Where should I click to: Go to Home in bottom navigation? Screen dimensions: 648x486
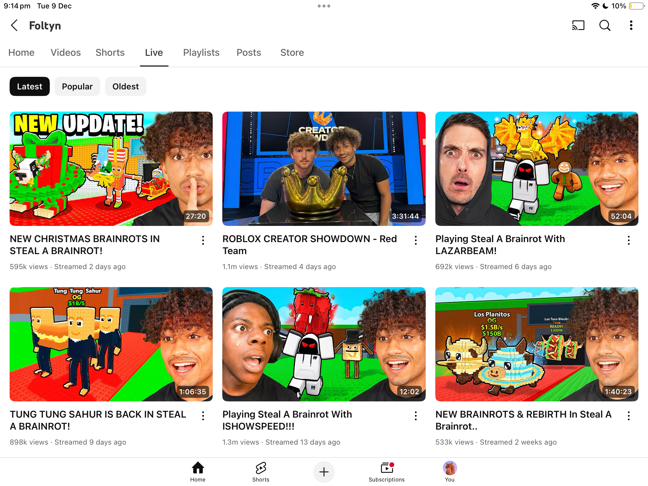pyautogui.click(x=198, y=472)
